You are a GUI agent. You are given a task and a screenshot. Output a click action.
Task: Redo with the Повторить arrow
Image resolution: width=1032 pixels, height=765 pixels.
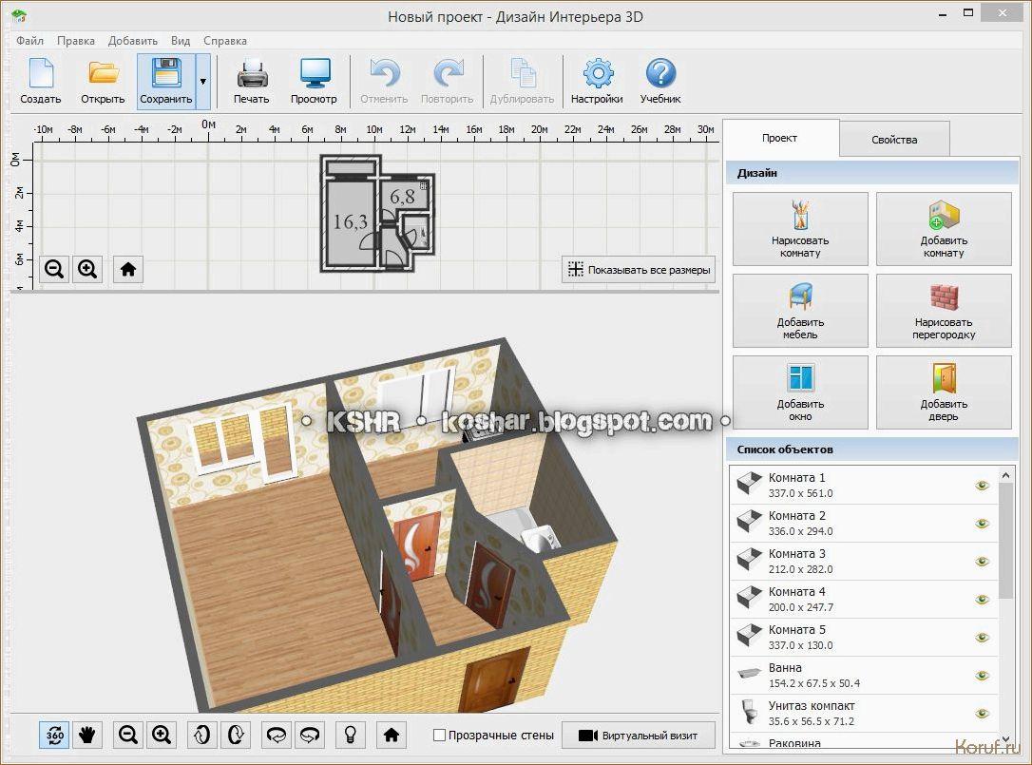447,82
